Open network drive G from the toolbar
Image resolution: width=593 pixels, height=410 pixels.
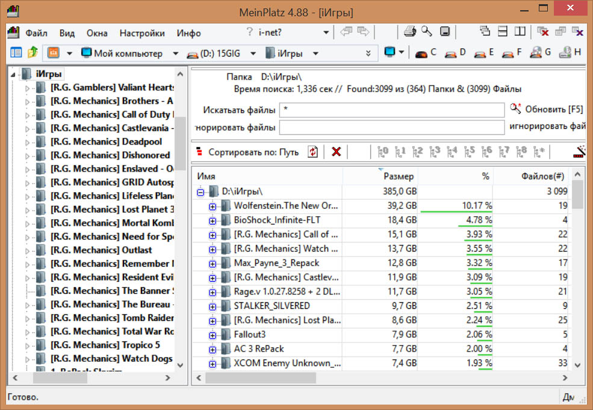pos(540,52)
